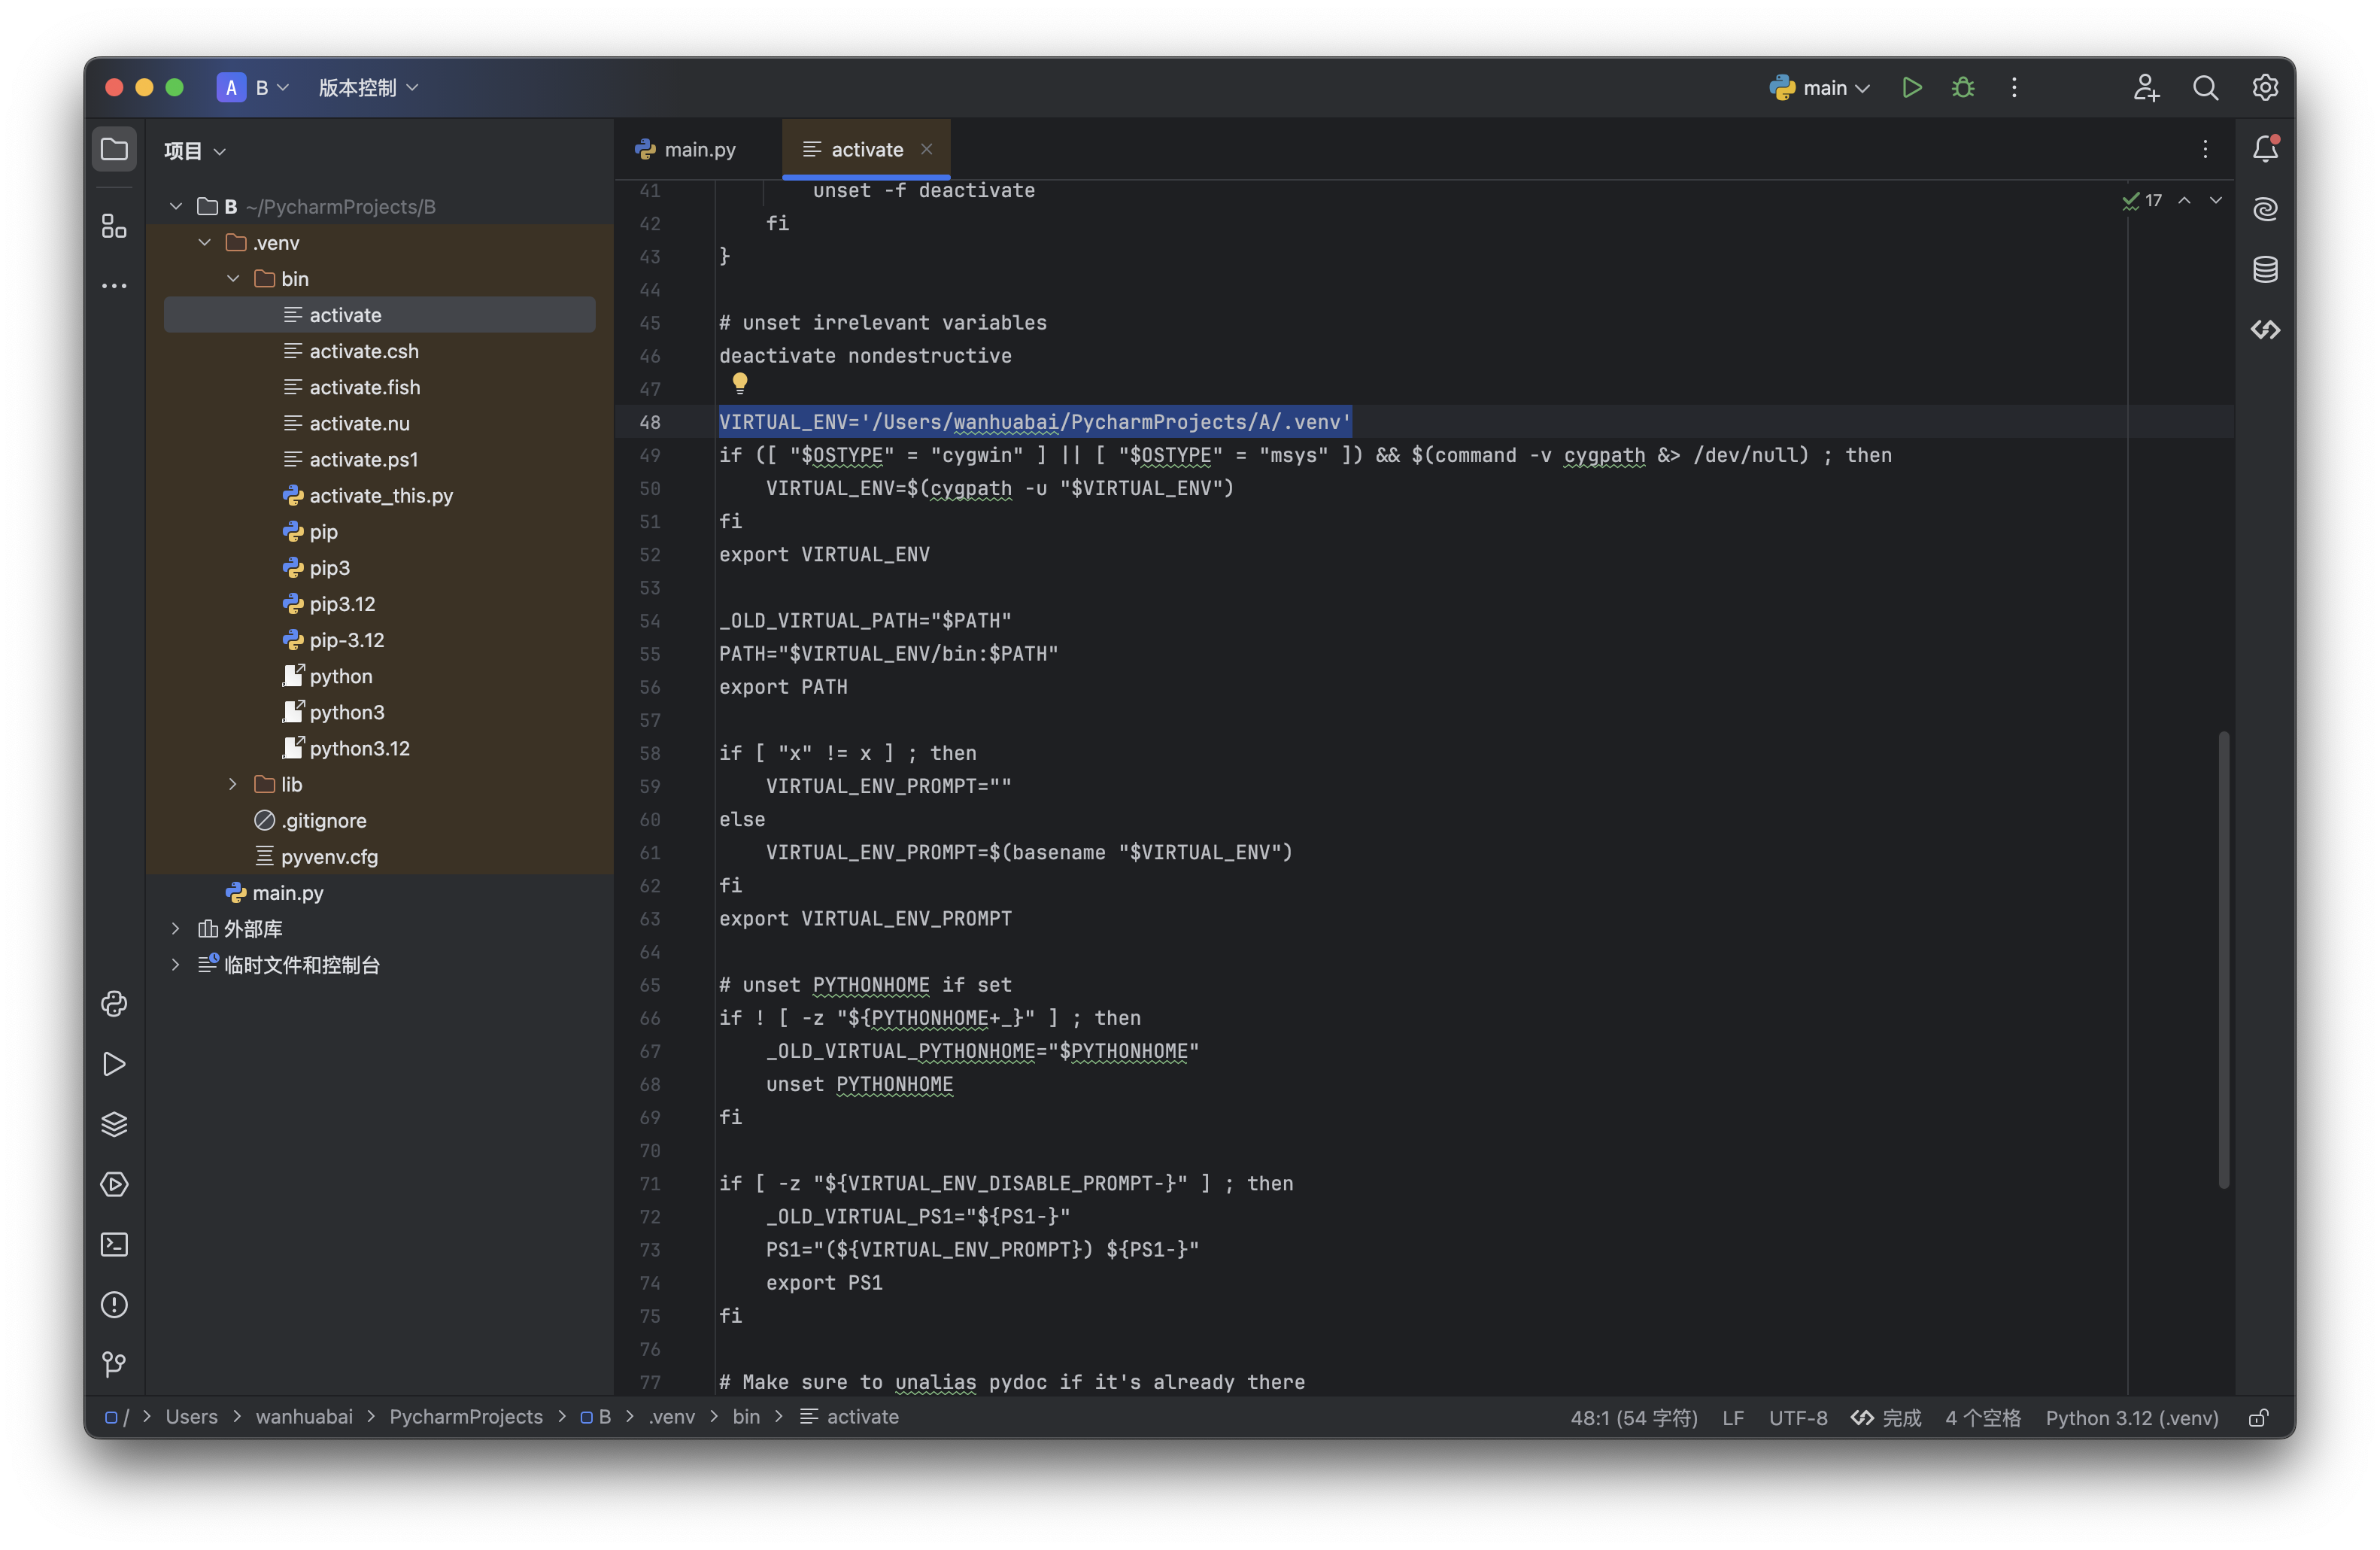
Task: Toggle the Project tool window
Action: click(x=114, y=150)
